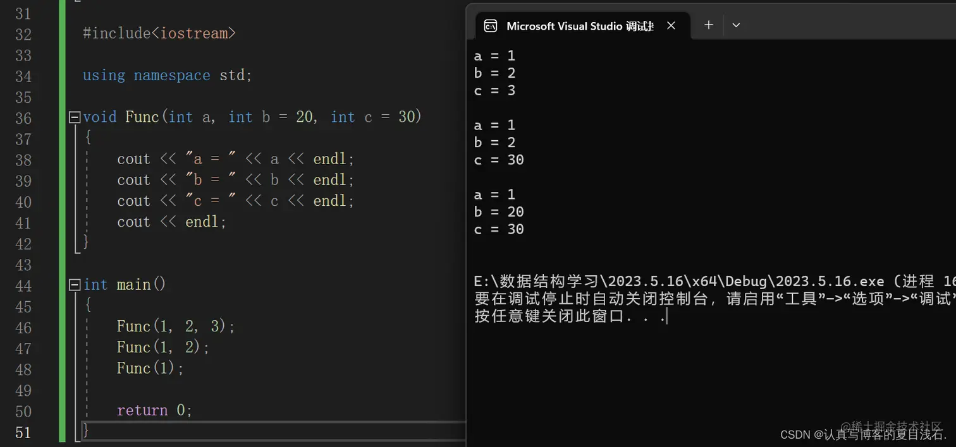Click the 'b = 20' console output line
Viewport: 956px width, 447px height.
pyautogui.click(x=499, y=212)
